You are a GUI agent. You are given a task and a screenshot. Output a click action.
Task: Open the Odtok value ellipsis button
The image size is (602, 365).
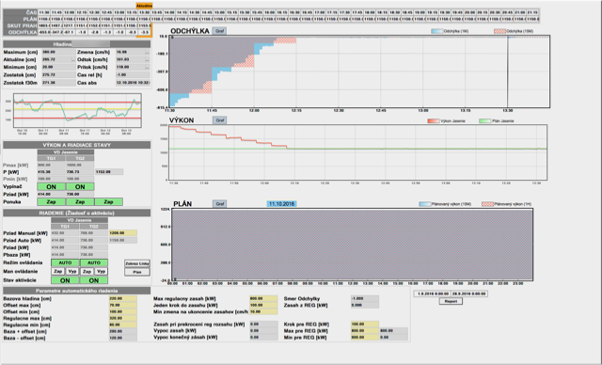pos(147,59)
